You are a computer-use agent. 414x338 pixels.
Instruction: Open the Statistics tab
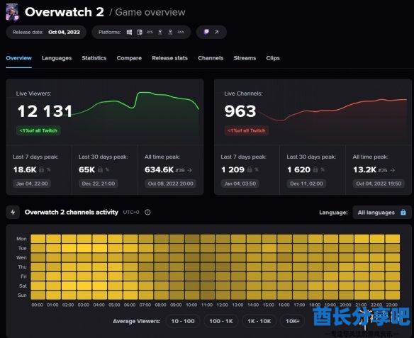[x=94, y=58]
